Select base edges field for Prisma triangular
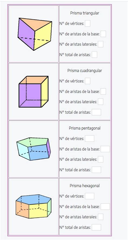Screen dimensions: 128x240 pos(103,34)
